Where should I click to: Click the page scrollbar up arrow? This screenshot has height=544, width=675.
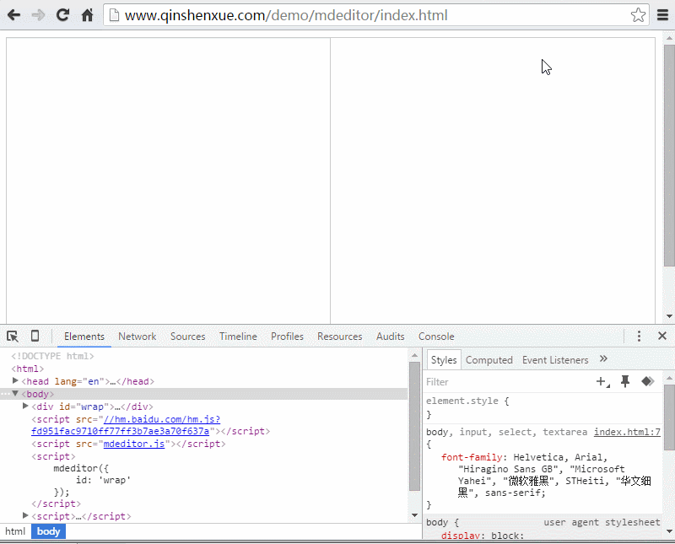pos(669,38)
